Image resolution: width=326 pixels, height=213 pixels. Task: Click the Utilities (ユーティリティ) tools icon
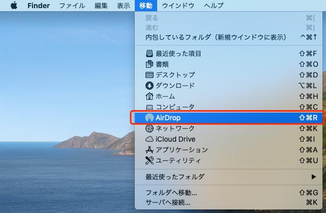tap(149, 161)
